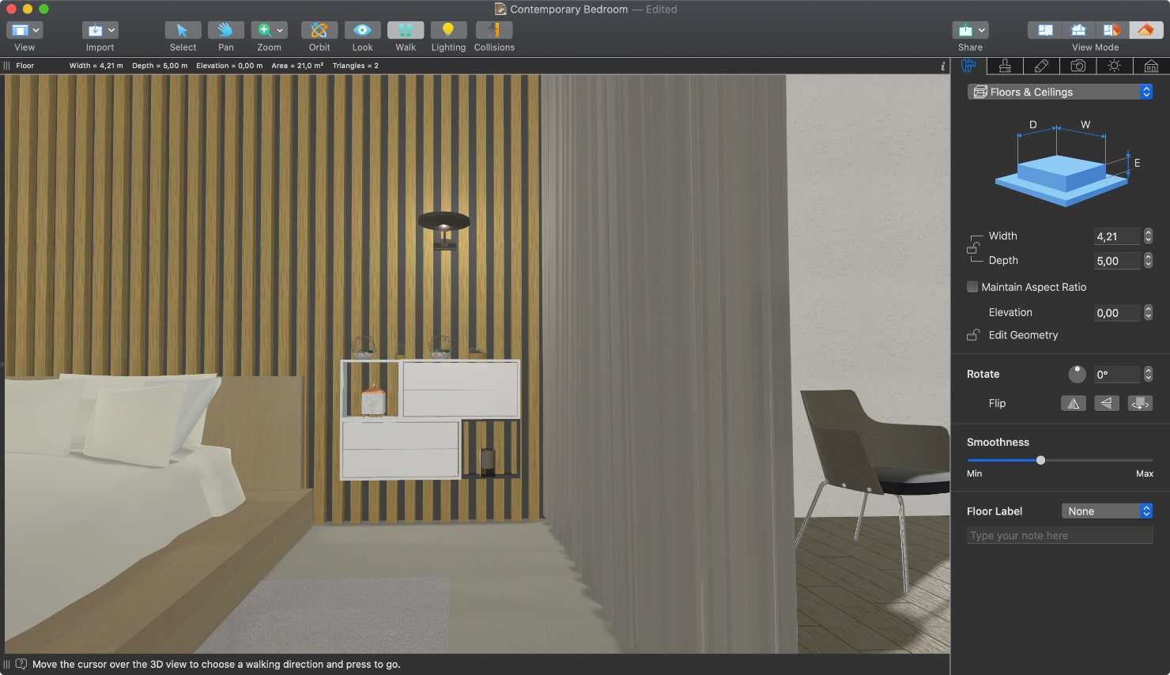Open the Floor Label selector showing None
The height and width of the screenshot is (675, 1170).
pyautogui.click(x=1106, y=511)
